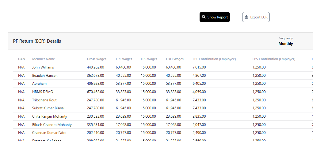Click EPS Contribution (Employer) column header
Viewport: 313px width, 141px height.
tap(274, 59)
